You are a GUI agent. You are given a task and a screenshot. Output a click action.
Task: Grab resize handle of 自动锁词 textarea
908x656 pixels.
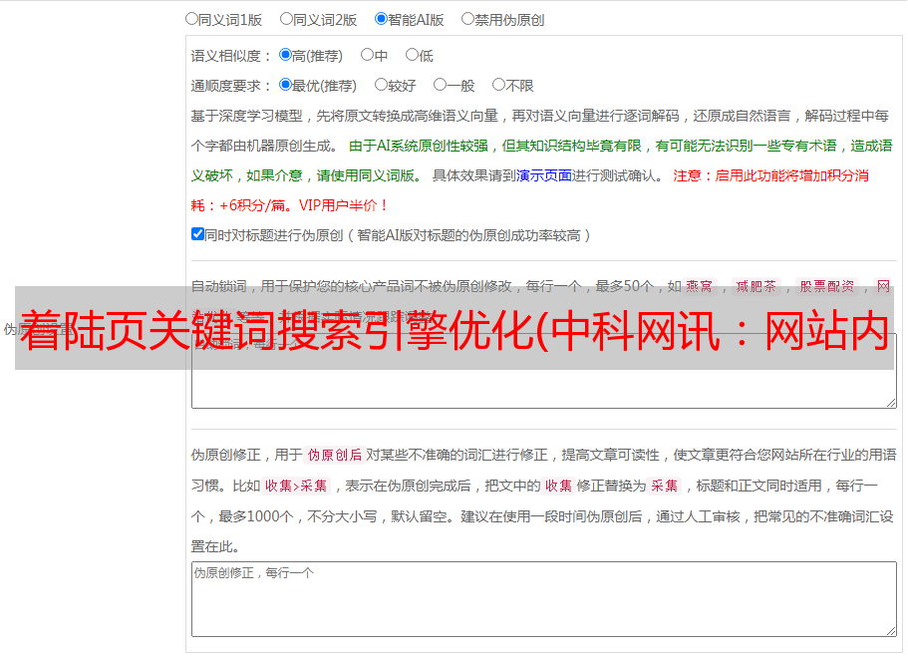891,403
